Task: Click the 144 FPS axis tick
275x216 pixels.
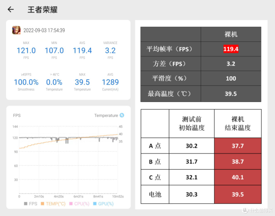Action: pos(15,126)
